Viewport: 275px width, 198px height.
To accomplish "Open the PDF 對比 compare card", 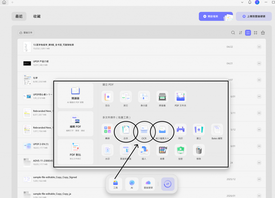I will click(75, 152).
